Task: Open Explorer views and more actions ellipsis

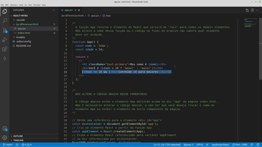Action: click(x=54, y=10)
